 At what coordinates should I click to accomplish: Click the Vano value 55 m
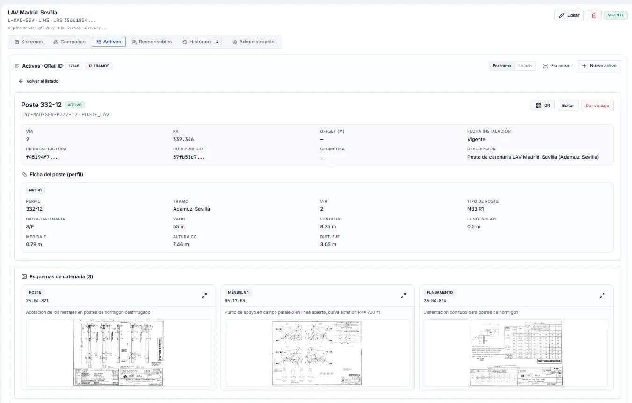pyautogui.click(x=179, y=226)
